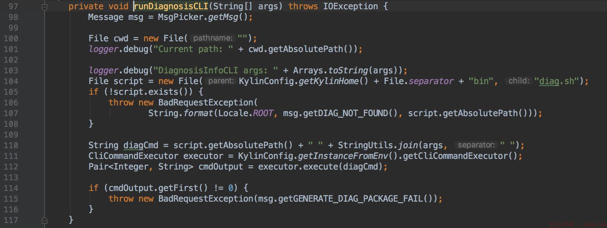Click line number 110 in the gutter
Viewport: 607px width, 228px height.
tap(11, 145)
